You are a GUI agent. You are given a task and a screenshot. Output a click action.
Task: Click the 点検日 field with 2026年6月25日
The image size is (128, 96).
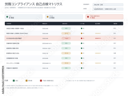pos(108,9)
